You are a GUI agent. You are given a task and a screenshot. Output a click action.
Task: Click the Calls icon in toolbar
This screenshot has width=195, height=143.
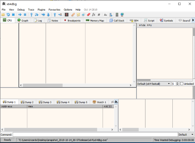pyautogui.click(x=111, y=14)
